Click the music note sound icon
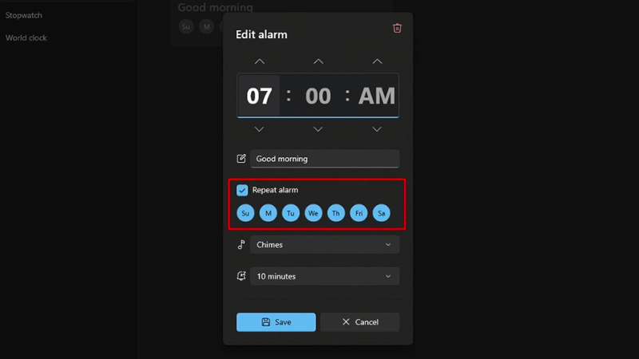Viewport: 639px width, 359px height. tap(241, 244)
